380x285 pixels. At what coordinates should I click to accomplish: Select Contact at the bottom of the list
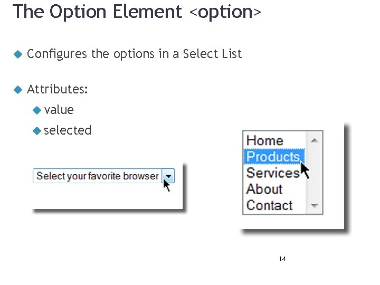click(269, 205)
